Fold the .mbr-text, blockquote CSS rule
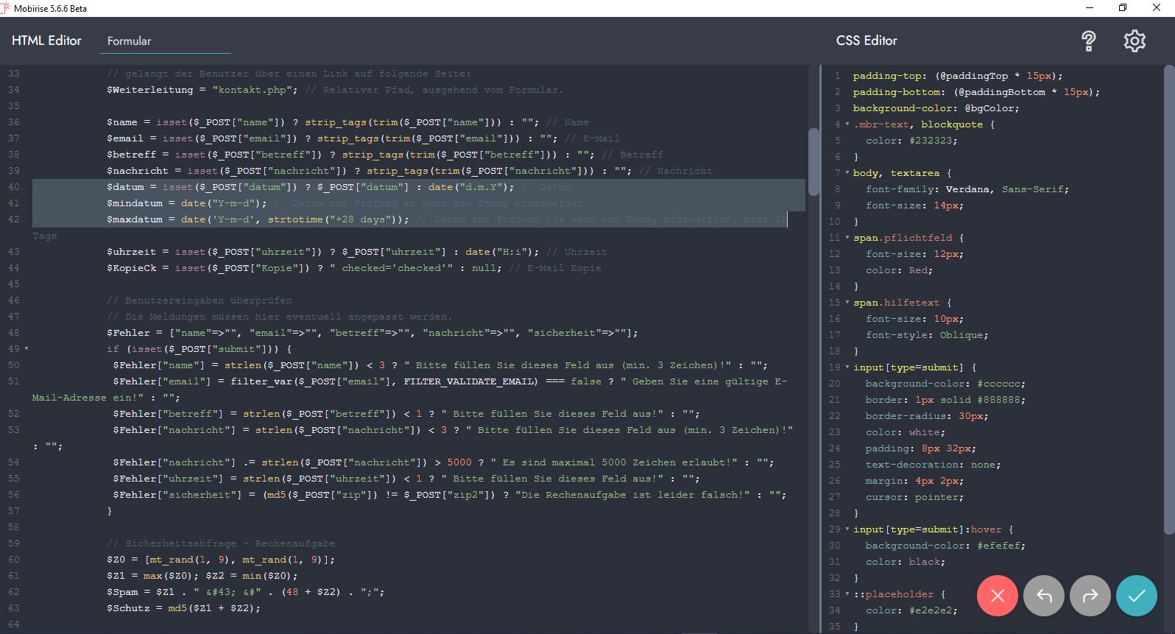1175x634 pixels. 847,124
